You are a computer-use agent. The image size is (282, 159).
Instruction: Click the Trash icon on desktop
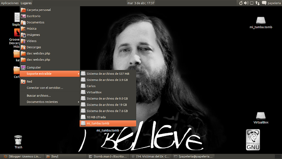18,140
